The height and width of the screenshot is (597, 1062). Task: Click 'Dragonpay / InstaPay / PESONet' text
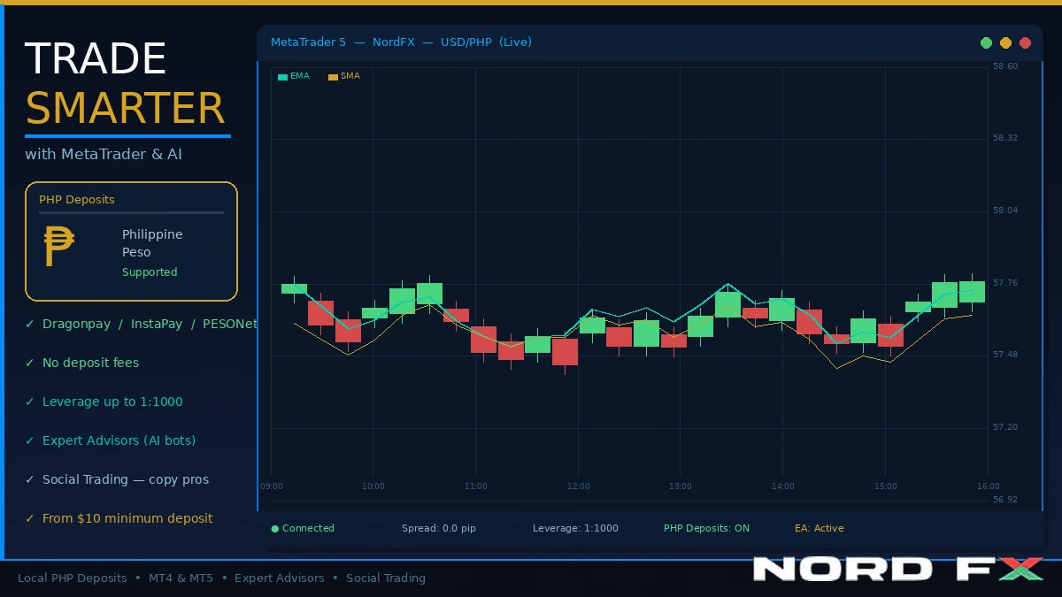point(150,325)
